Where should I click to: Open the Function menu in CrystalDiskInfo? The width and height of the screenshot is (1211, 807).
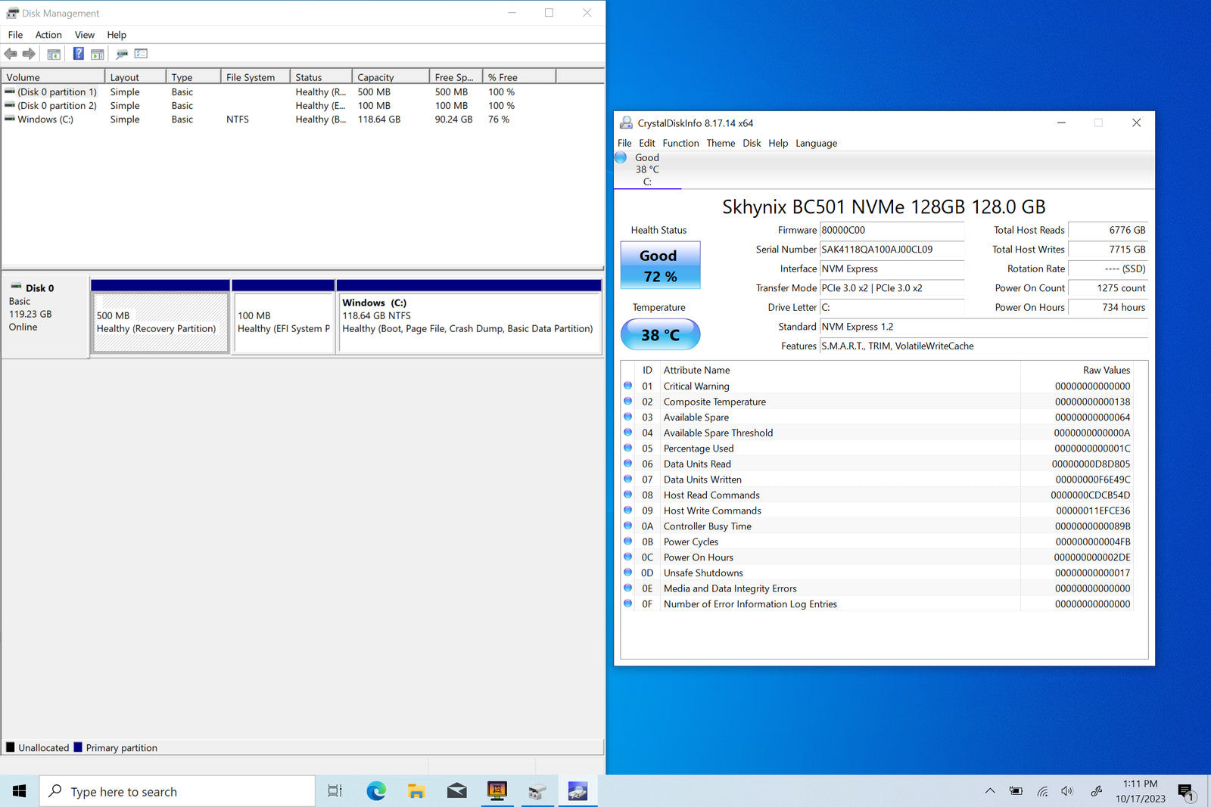coord(680,143)
